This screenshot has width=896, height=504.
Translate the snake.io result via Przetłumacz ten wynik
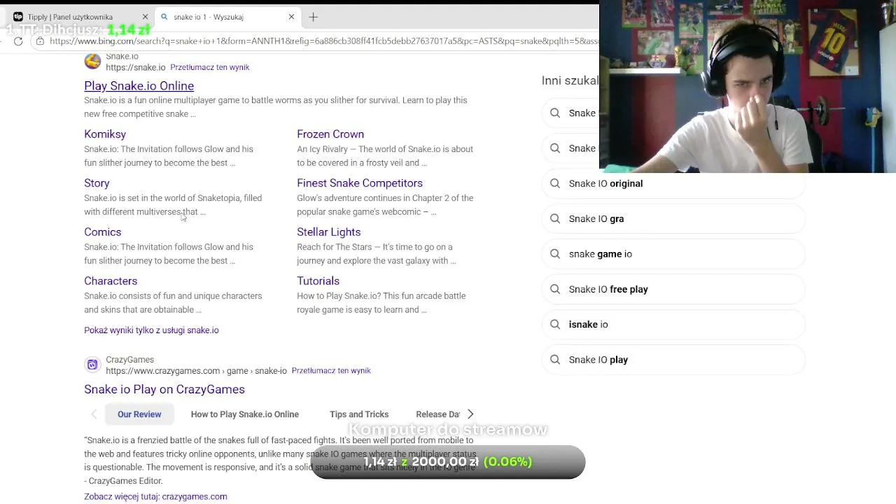point(209,67)
